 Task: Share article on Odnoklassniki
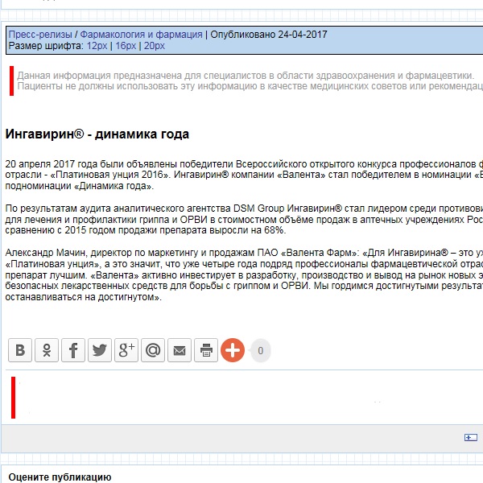47,350
